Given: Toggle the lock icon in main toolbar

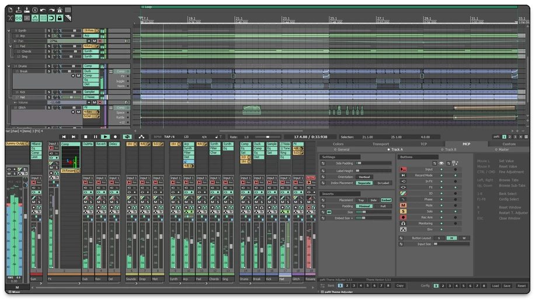Looking at the screenshot, I should [x=60, y=18].
